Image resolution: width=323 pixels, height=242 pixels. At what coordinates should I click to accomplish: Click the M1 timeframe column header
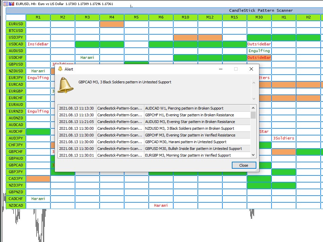38,17
